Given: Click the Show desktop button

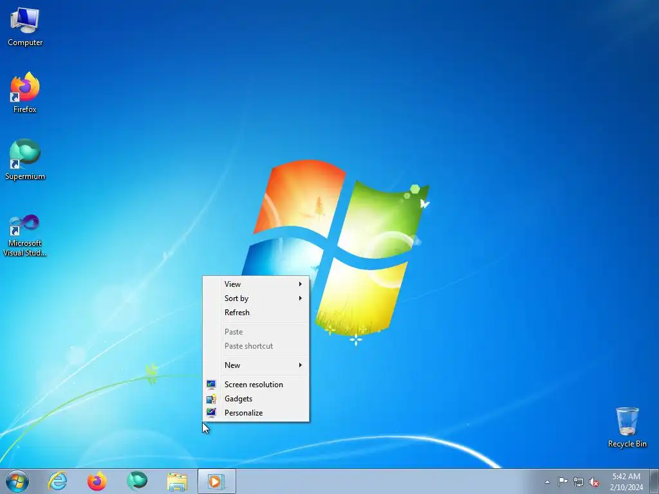Looking at the screenshot, I should tap(654, 481).
